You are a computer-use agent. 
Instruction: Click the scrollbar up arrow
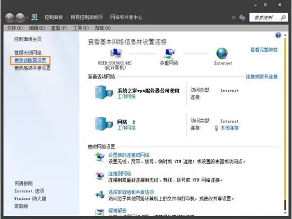(x=285, y=35)
